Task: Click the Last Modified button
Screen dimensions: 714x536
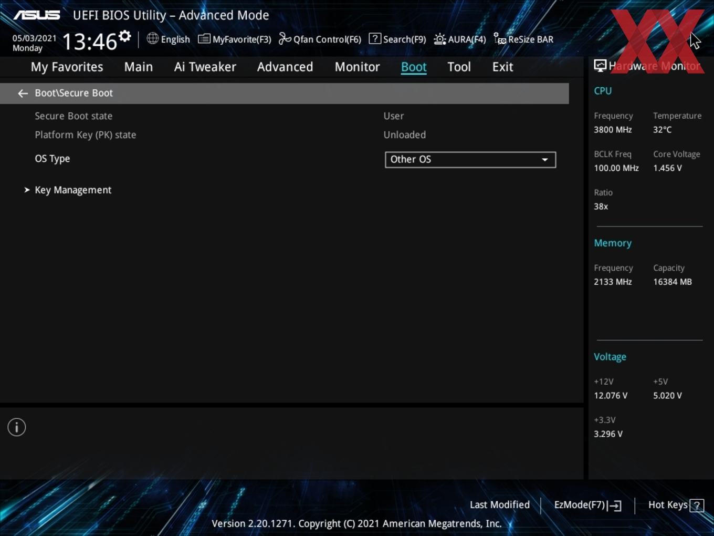Action: coord(500,505)
